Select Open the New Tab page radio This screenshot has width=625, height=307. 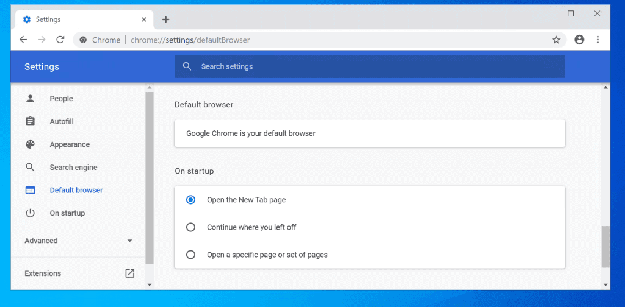pos(190,200)
